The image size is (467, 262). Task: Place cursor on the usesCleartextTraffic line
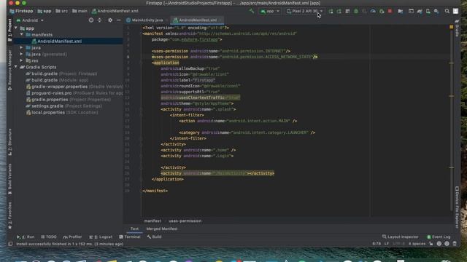[200, 98]
